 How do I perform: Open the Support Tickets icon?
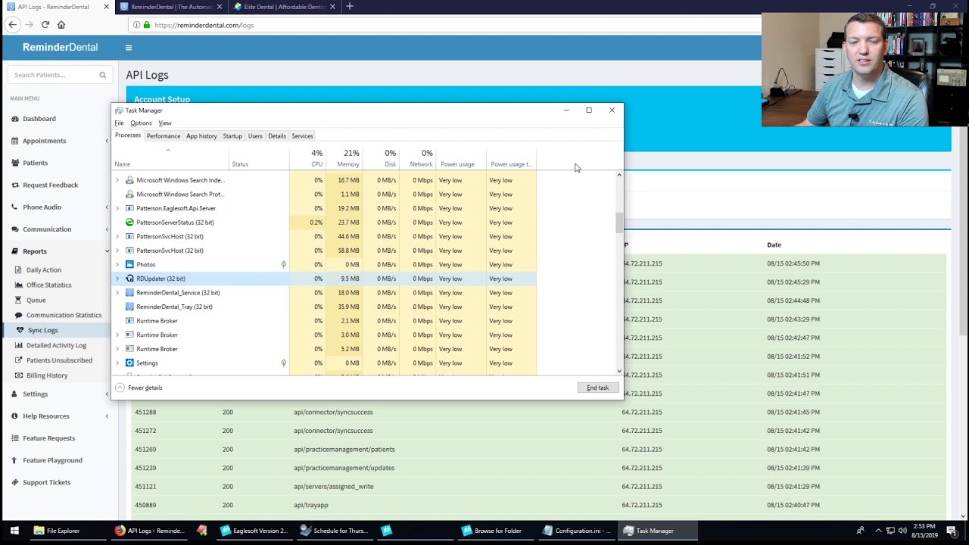coord(15,482)
